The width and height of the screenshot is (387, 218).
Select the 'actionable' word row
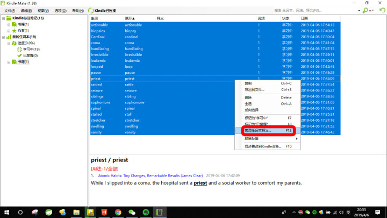(x=215, y=25)
